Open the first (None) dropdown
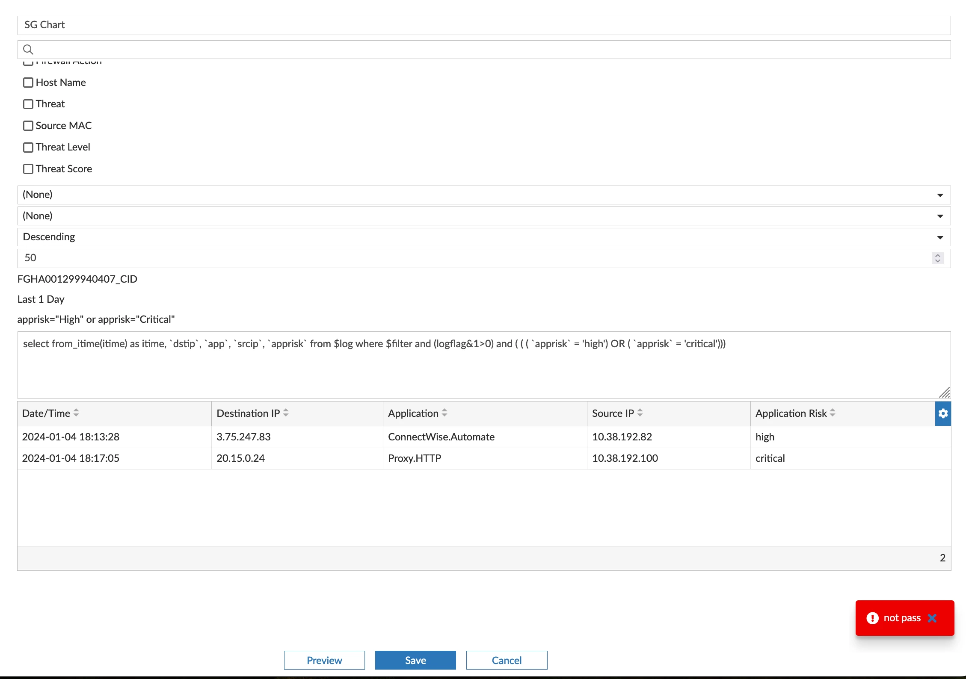Screen dimensions: 966x679 coord(484,195)
